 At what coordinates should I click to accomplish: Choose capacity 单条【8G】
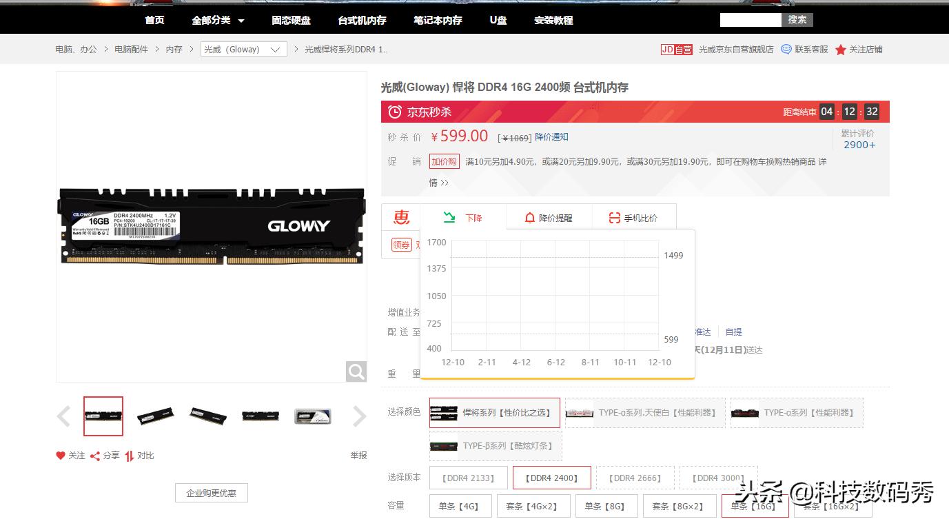pos(606,506)
